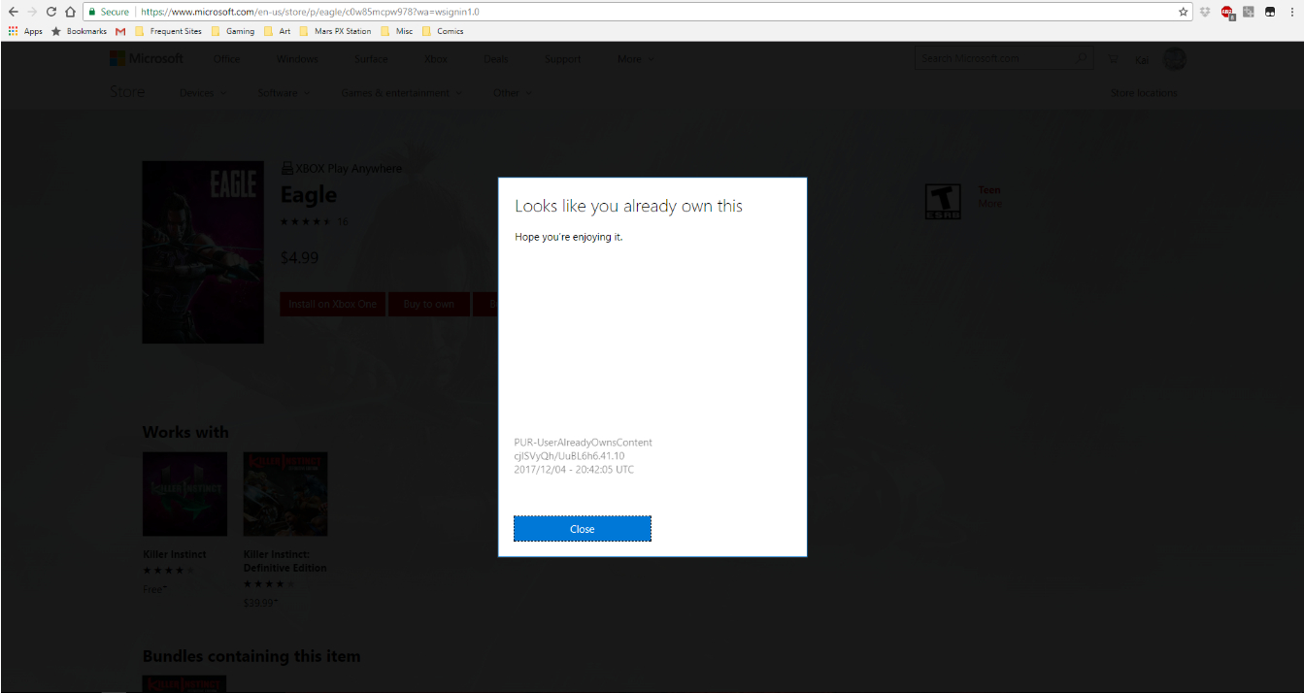Image resolution: width=1304 pixels, height=693 pixels.
Task: Expand the Software store menu
Action: pos(284,93)
